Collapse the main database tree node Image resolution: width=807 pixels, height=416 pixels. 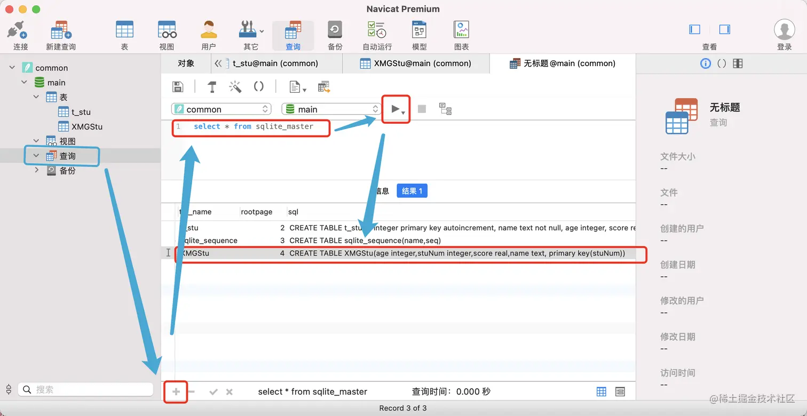click(24, 82)
